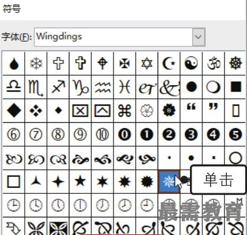247x235 pixels.
Task: Select the opening double quote symbol
Action: tap(191, 107)
